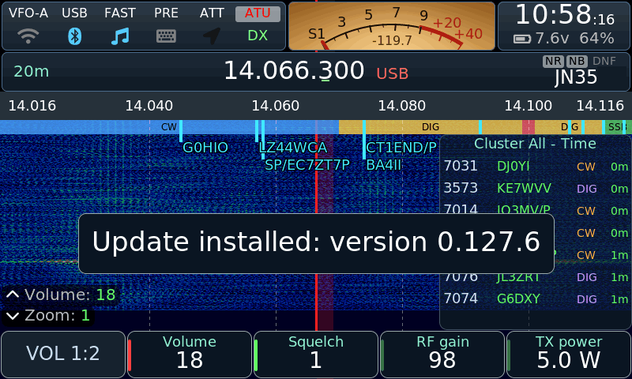
Task: Select the TX power 5.0 W button
Action: pyautogui.click(x=568, y=354)
